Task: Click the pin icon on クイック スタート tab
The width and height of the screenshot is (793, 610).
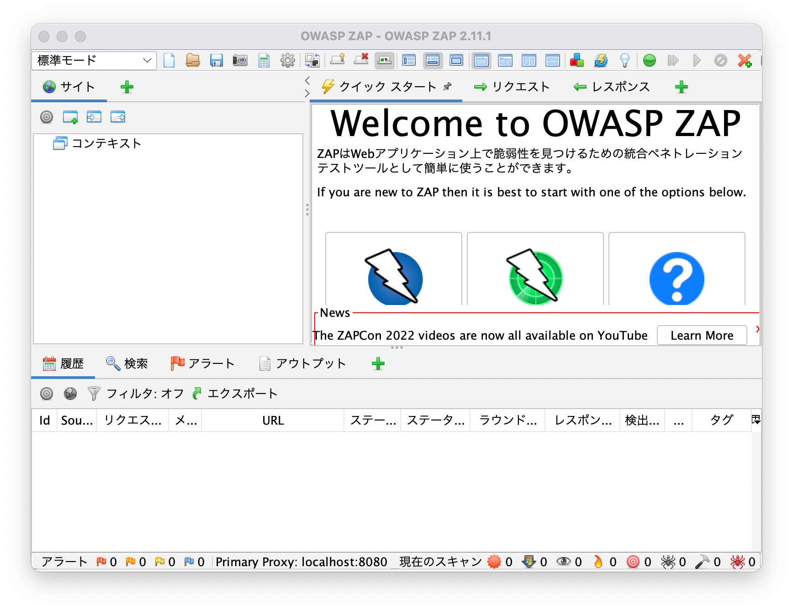Action: point(447,86)
